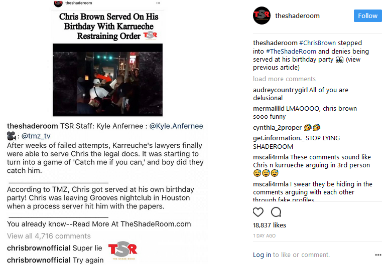Image resolution: width=384 pixels, height=265 pixels.
Task: Open theshaderoom profile avatar in header
Action: pyautogui.click(x=262, y=16)
